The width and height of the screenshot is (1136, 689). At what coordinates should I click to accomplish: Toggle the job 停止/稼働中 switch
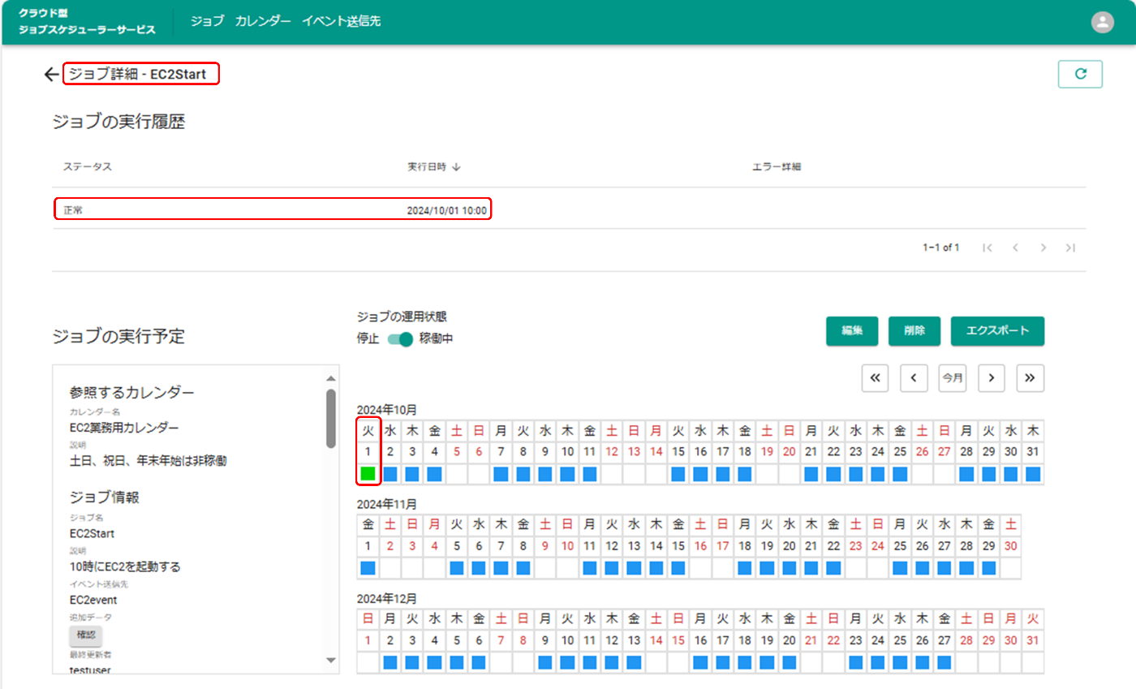[401, 339]
